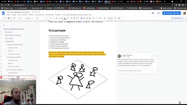Insert a link using the chain icon
The height and width of the screenshot is (105, 187).
[x=71, y=18]
